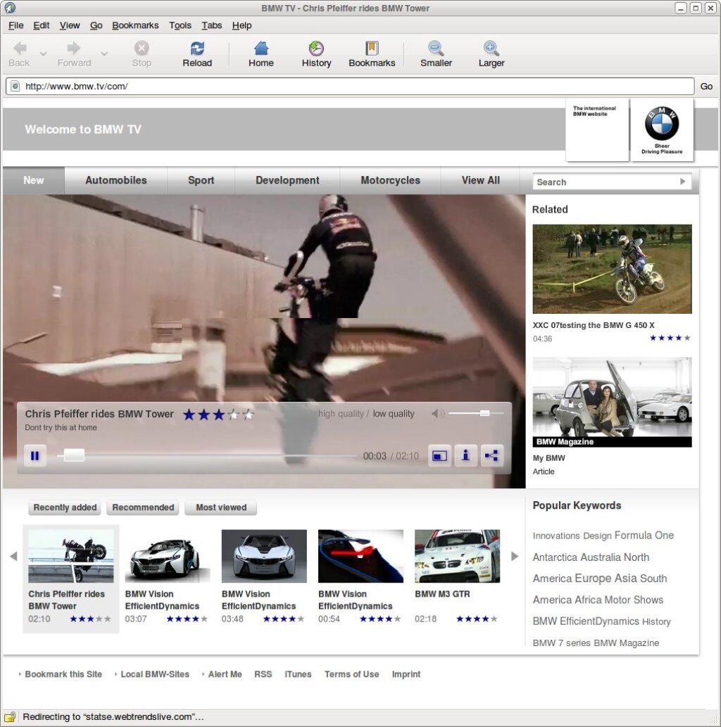Viewport: 721px width, 727px height.
Task: Open Forward button history dropdown
Action: [x=104, y=53]
